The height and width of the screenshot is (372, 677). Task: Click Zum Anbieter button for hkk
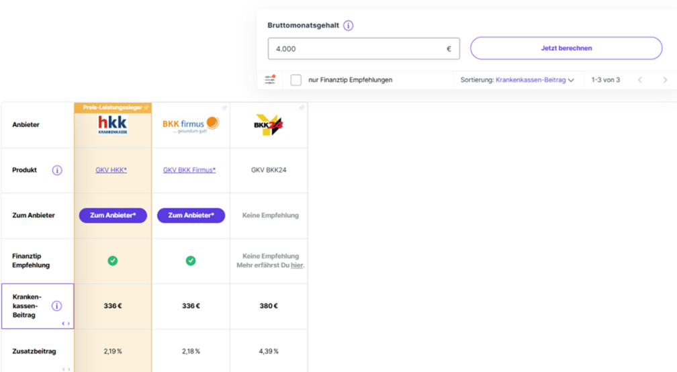tap(113, 216)
